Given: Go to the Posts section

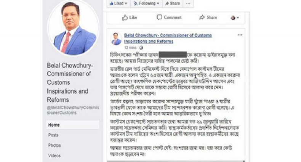Looking at the screenshot, I should pos(53,135).
